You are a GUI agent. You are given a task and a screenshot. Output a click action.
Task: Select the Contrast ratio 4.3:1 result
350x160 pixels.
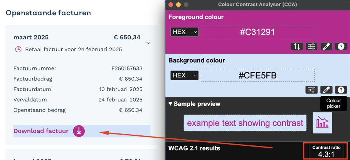pos(326,151)
